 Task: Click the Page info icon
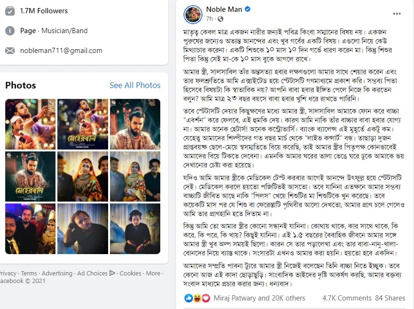tap(10, 31)
